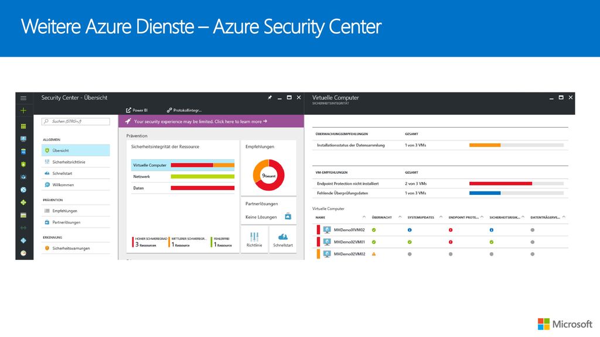Open 'Endpoint Protection nicht installiert' recommendation
This screenshot has width=600, height=337.
click(440, 183)
